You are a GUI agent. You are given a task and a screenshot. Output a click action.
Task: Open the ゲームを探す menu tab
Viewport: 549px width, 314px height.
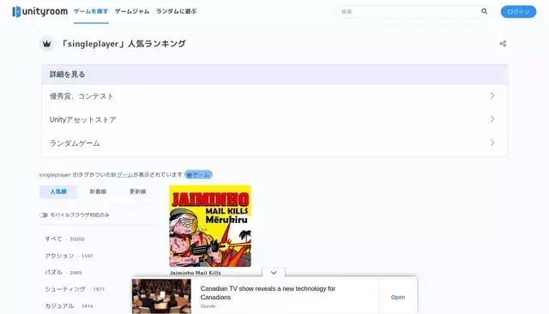coord(91,11)
